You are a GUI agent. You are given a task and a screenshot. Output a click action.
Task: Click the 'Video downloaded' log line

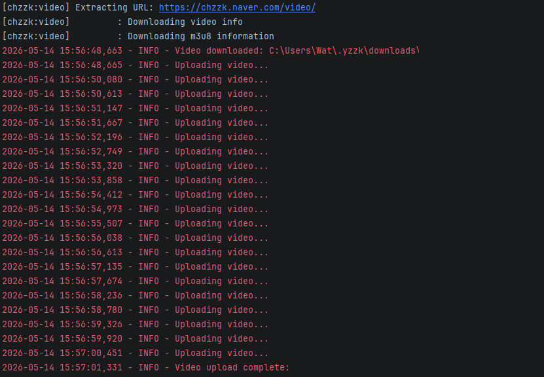(x=211, y=50)
